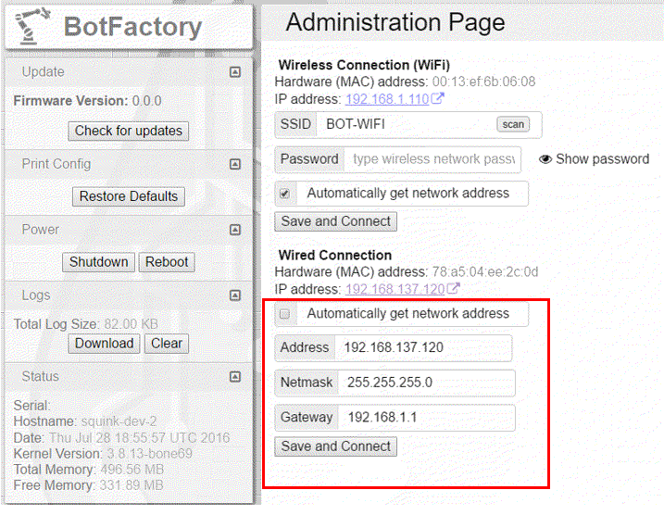Click the wireless password input field
Image resolution: width=664 pixels, height=515 pixels.
click(432, 159)
